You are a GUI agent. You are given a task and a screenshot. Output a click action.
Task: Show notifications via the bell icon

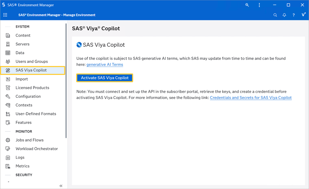click(284, 15)
